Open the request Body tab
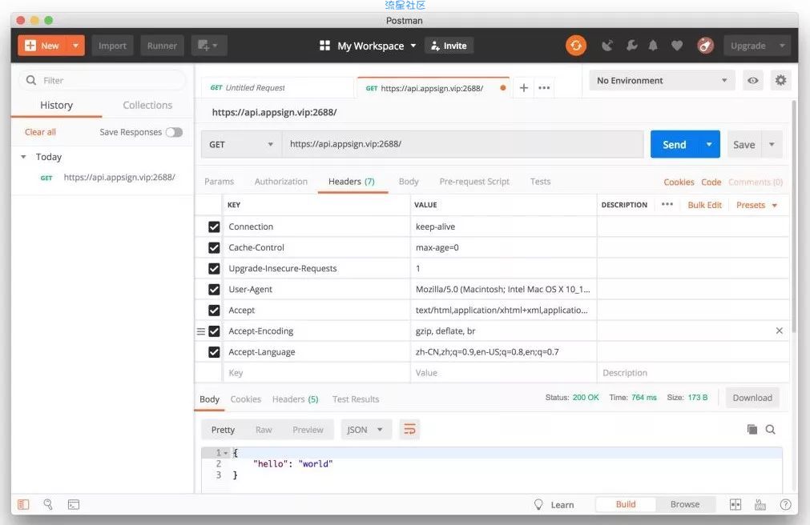This screenshot has width=810, height=525. (x=408, y=182)
